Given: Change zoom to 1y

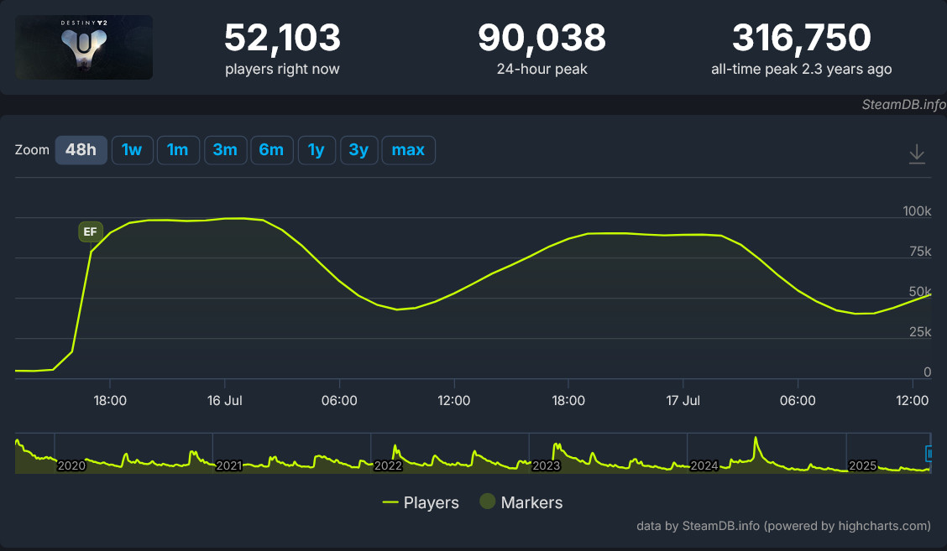Looking at the screenshot, I should tap(317, 150).
